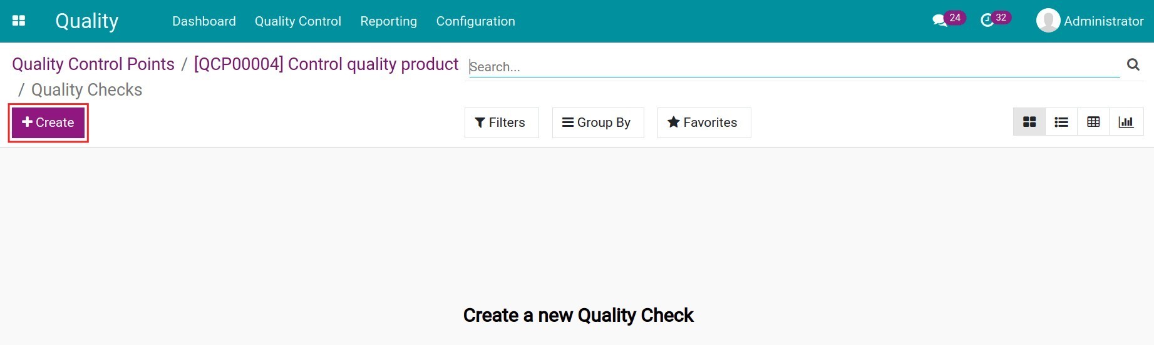Switch to Graph view
This screenshot has width=1154, height=345.
click(1126, 122)
